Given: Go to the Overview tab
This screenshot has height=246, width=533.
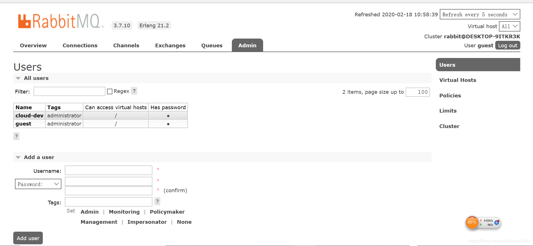Looking at the screenshot, I should pyautogui.click(x=33, y=45).
